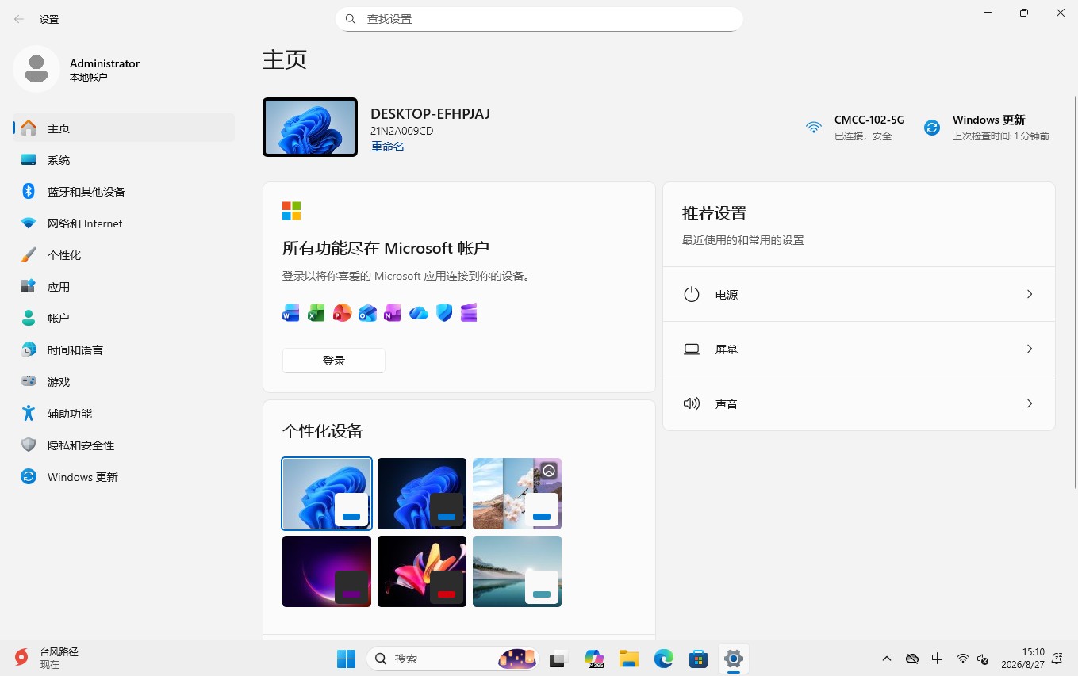Select the cherry blossom spotlight theme
Viewport: 1078px width, 676px height.
click(517, 493)
